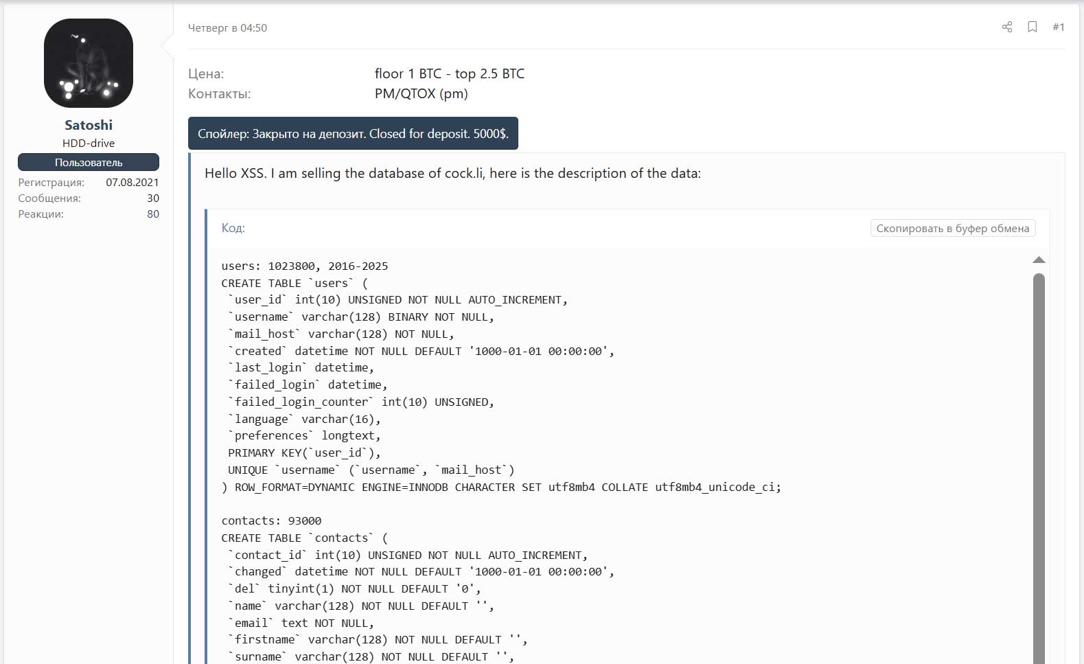This screenshot has height=664, width=1084.
Task: Click the `failed_login` datetime line
Action: (x=308, y=385)
